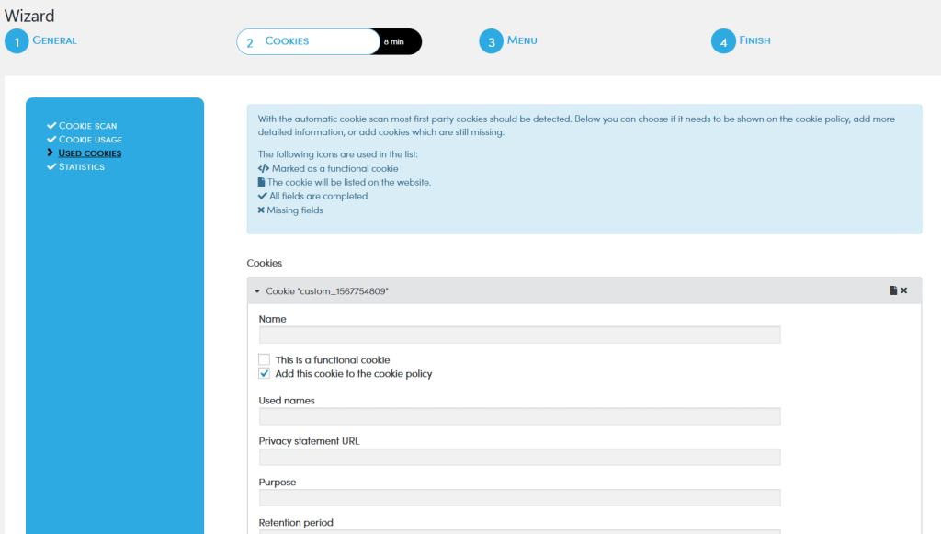
Task: Check 'This is a functional cookie'
Action: pyautogui.click(x=264, y=359)
